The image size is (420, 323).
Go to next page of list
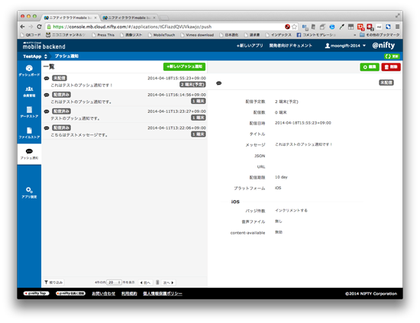169,283
